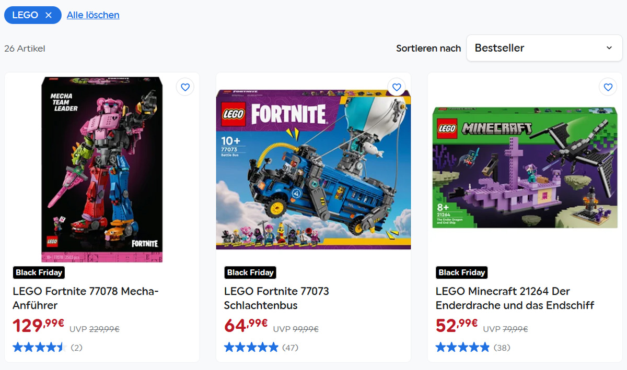Click Black Friday badge on the Schlachtenbus card
Viewport: 627px width, 370px height.
pos(250,272)
